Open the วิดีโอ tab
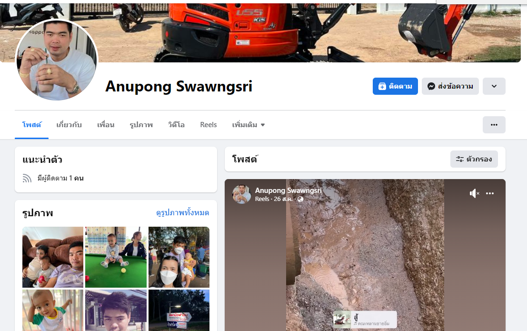 click(x=176, y=125)
